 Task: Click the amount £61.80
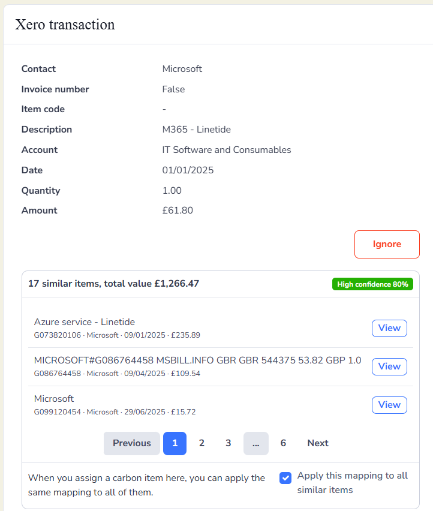[178, 211]
